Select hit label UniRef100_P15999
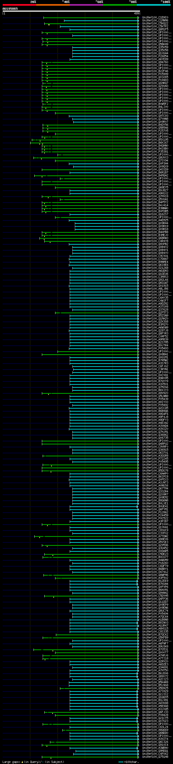Image resolution: width=173 pixels, height=764 pixels. [155, 74]
